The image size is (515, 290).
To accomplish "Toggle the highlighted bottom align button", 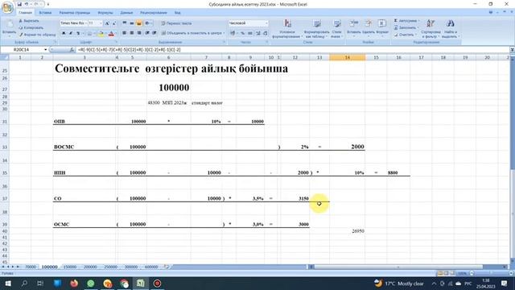I will (x=139, y=23).
